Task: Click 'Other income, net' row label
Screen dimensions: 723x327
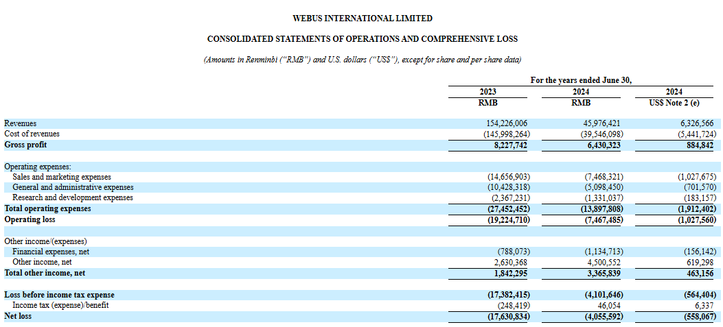Action: click(x=42, y=262)
